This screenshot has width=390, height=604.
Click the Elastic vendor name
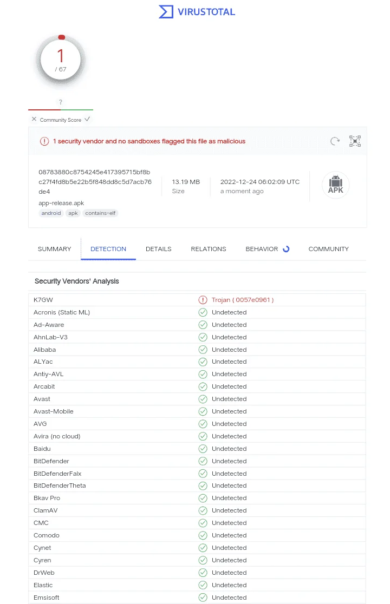pyautogui.click(x=43, y=585)
